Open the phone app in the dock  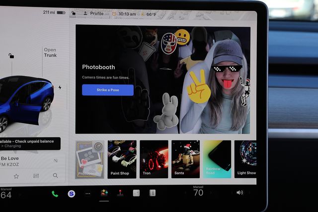[x=55, y=194]
